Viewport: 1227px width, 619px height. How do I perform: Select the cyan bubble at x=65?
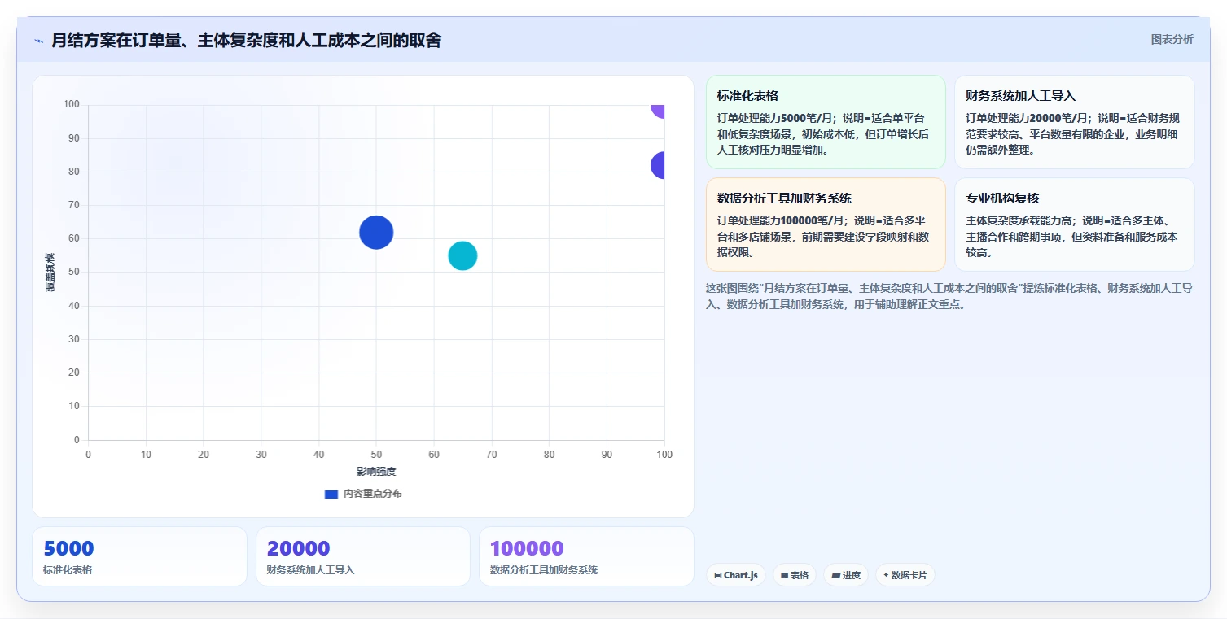(462, 255)
